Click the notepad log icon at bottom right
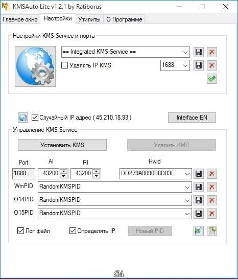This screenshot has height=279, width=238. [211, 231]
